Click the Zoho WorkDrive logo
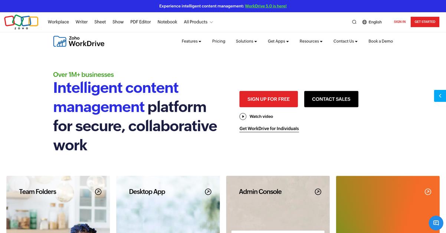This screenshot has width=446, height=233. (x=79, y=41)
